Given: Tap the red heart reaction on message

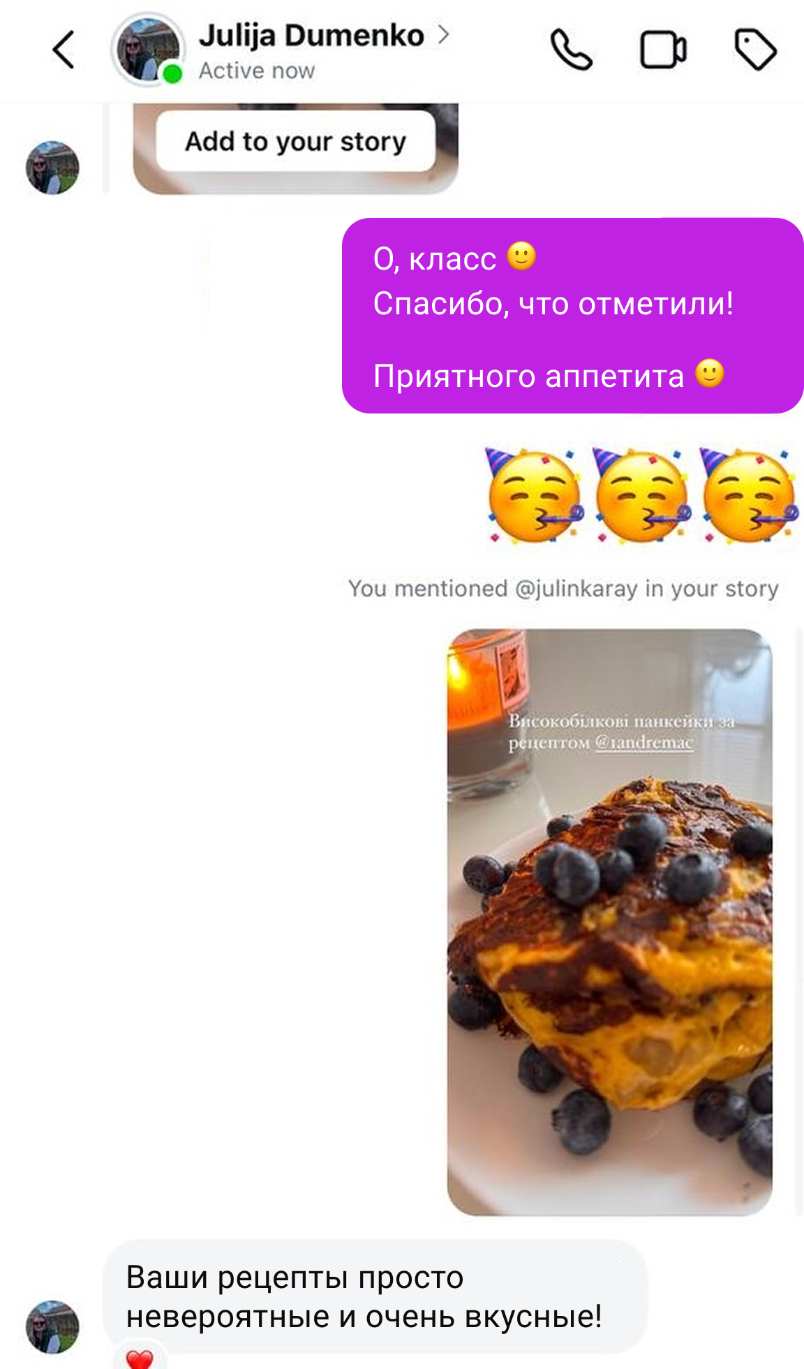Looking at the screenshot, I should (x=140, y=1357).
